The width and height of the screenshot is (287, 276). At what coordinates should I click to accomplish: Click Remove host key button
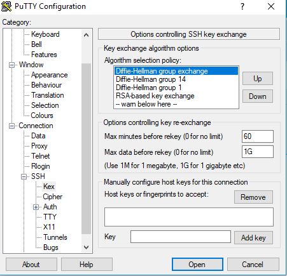[x=253, y=197]
